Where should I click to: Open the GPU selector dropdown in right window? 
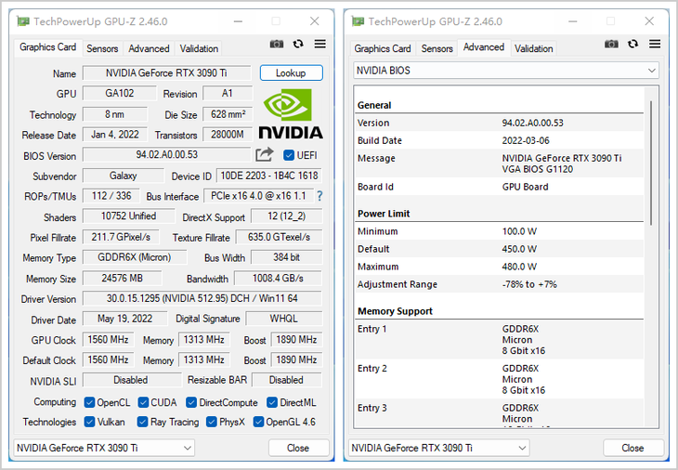(x=438, y=448)
